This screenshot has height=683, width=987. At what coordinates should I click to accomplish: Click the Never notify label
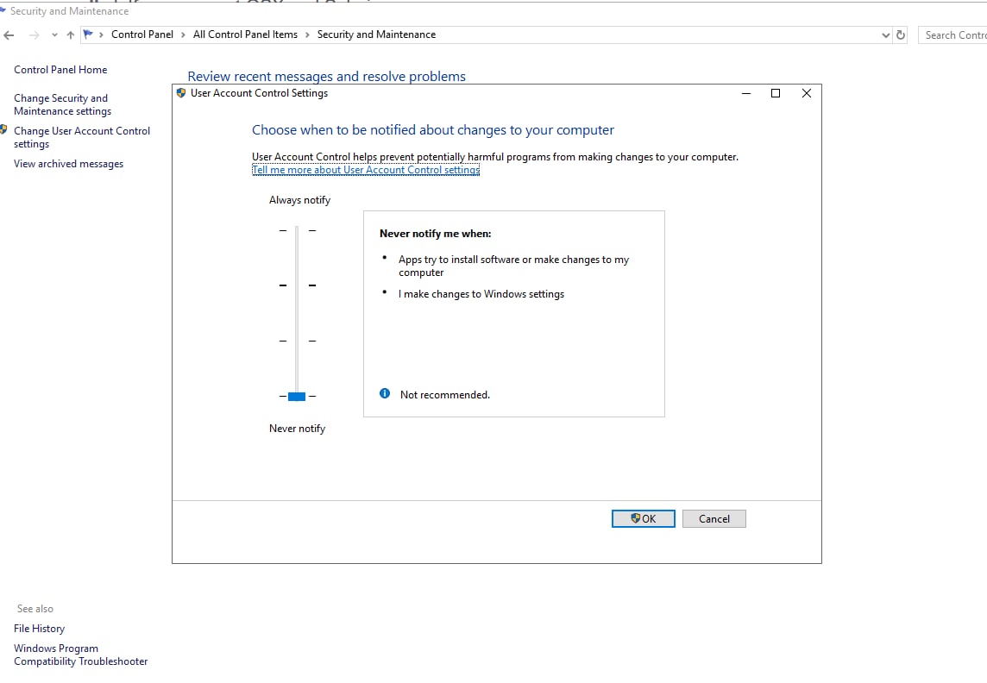coord(297,429)
